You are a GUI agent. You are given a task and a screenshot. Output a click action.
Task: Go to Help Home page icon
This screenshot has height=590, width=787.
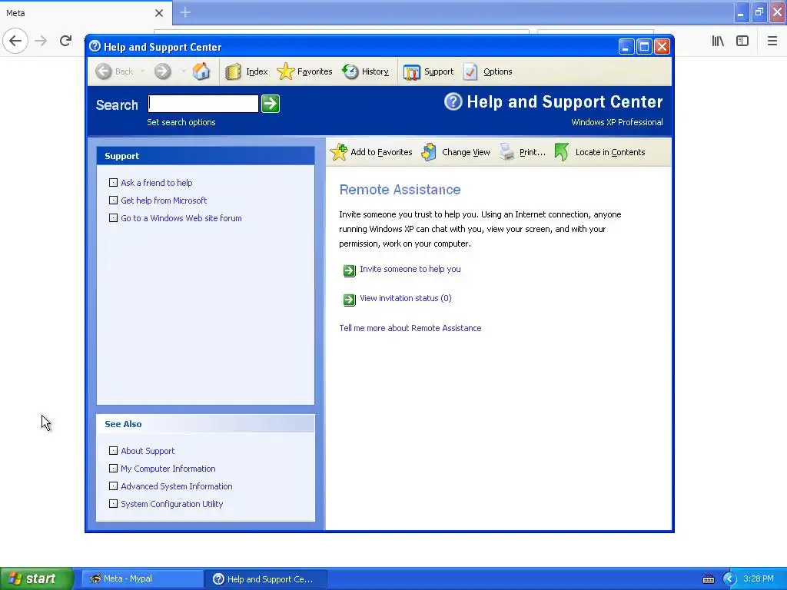tap(201, 71)
